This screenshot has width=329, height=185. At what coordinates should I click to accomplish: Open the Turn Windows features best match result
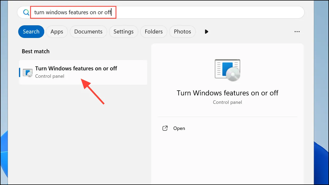[x=83, y=72]
